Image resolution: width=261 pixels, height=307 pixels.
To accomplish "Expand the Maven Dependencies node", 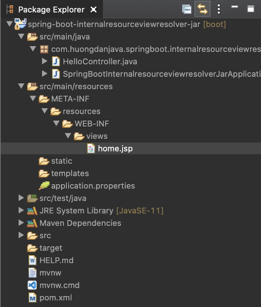I will (x=21, y=223).
